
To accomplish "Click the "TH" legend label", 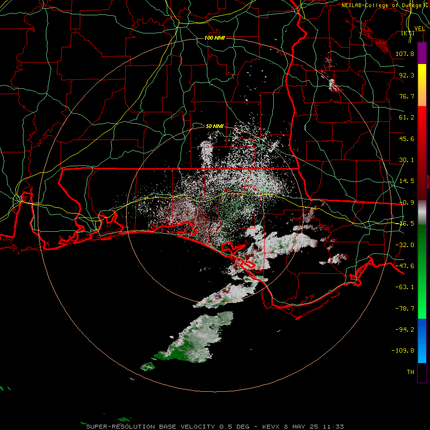I will click(410, 372).
